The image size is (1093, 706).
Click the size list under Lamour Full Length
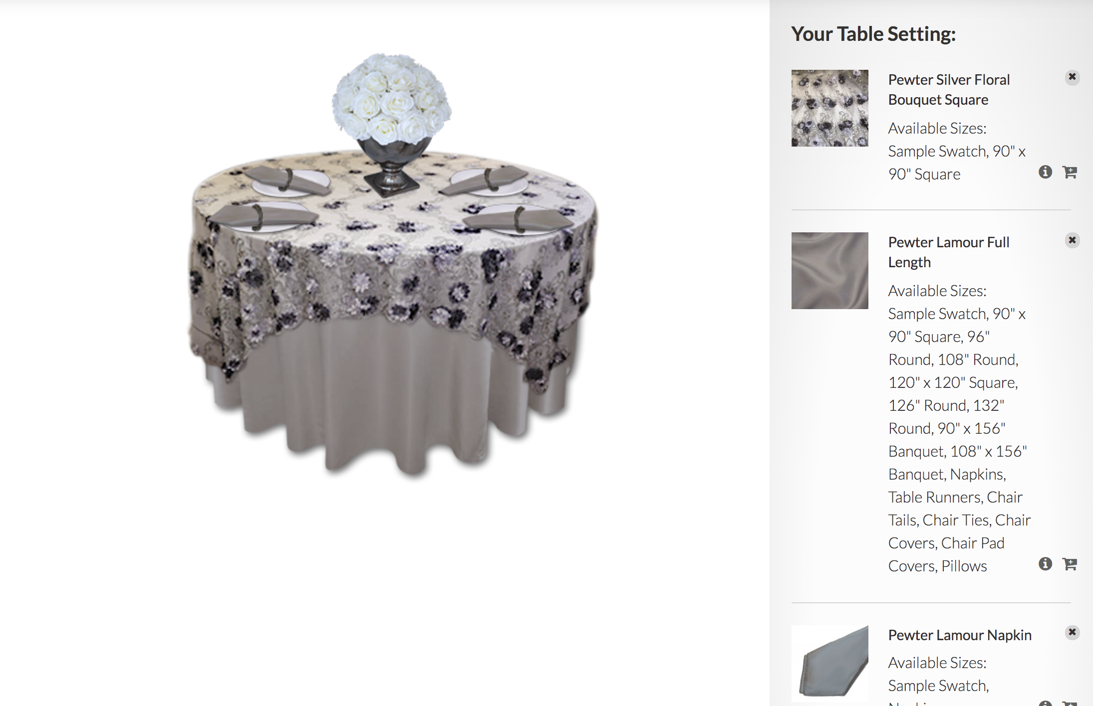(959, 428)
